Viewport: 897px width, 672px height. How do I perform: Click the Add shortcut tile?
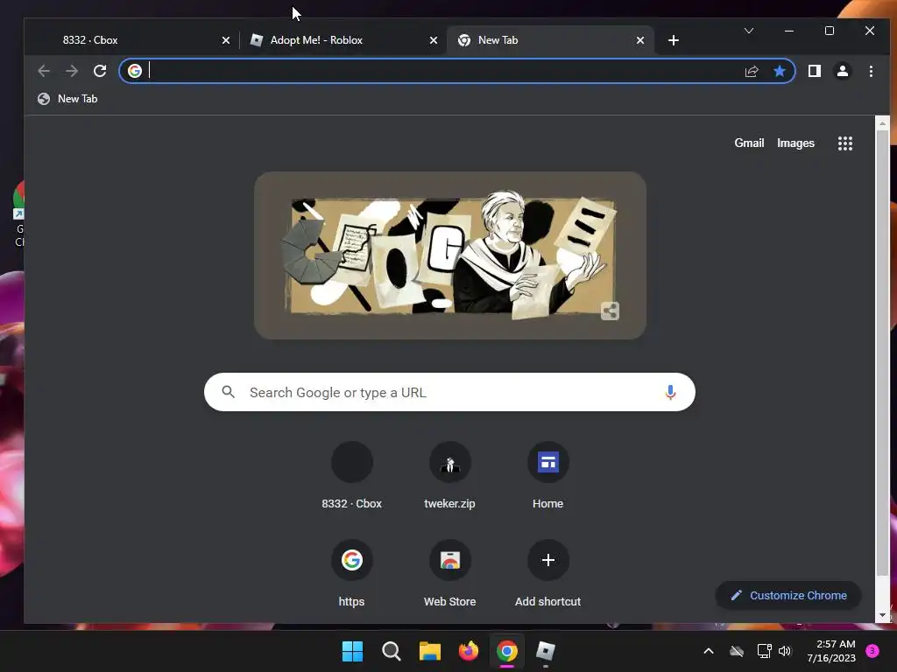coord(548,574)
